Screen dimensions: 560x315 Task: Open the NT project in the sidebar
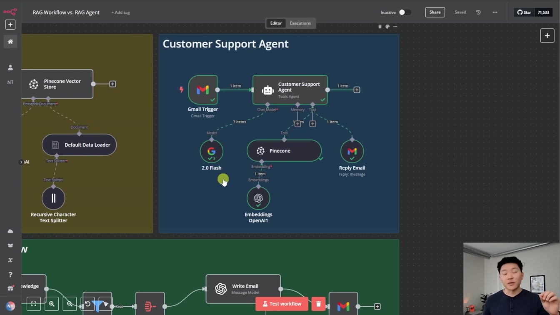(10, 82)
